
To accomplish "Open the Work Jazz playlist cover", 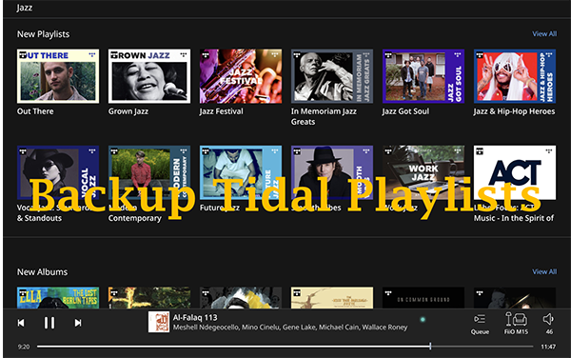I will point(423,172).
